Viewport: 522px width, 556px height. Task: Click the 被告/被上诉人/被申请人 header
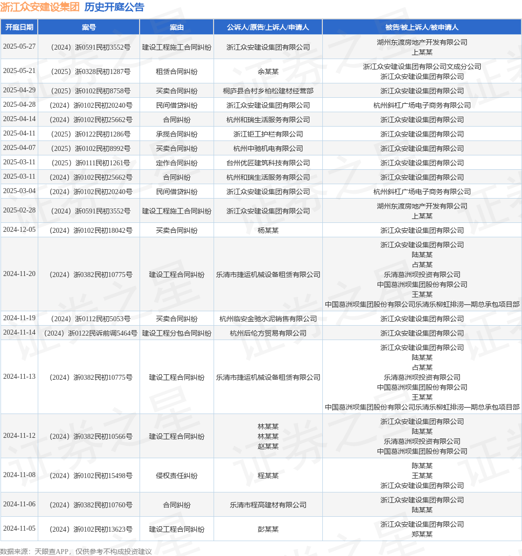[x=422, y=27]
